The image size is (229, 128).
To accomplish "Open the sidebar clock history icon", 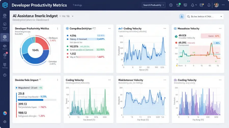I will (5, 75).
